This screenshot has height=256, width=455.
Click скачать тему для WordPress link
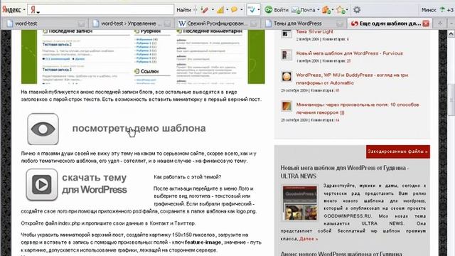click(95, 183)
